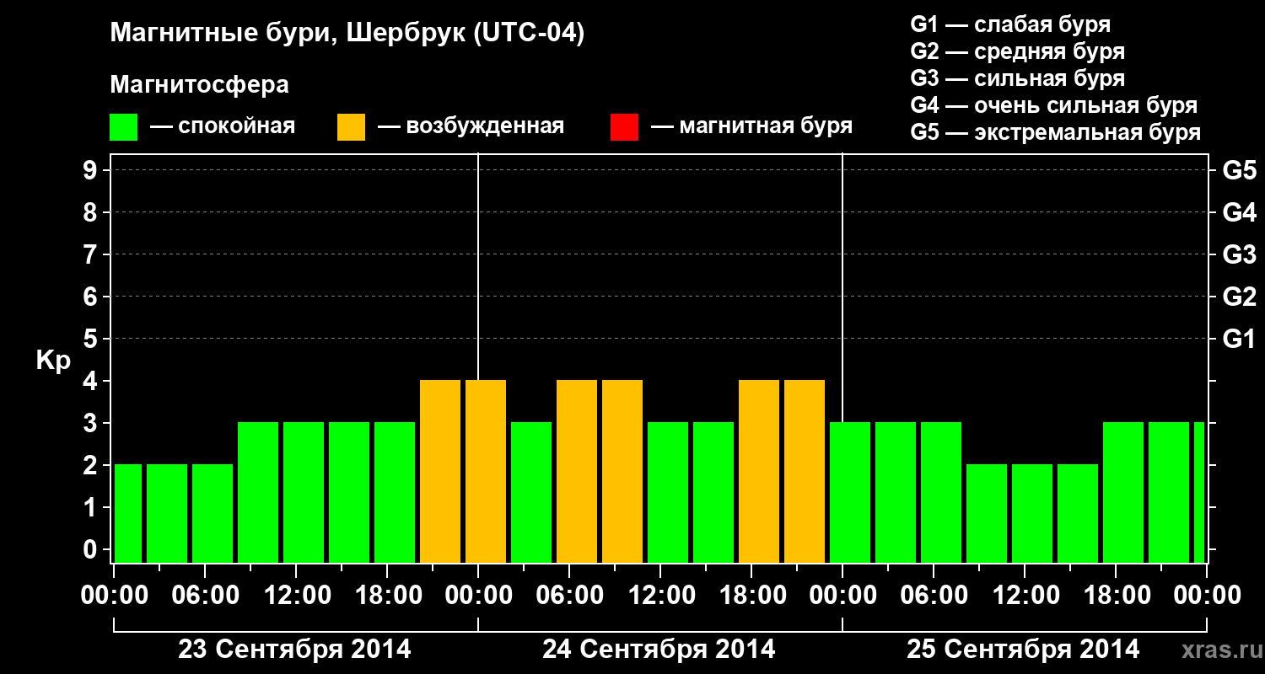Click the '— спокойная' legend label
This screenshot has height=674, width=1265.
(x=223, y=126)
